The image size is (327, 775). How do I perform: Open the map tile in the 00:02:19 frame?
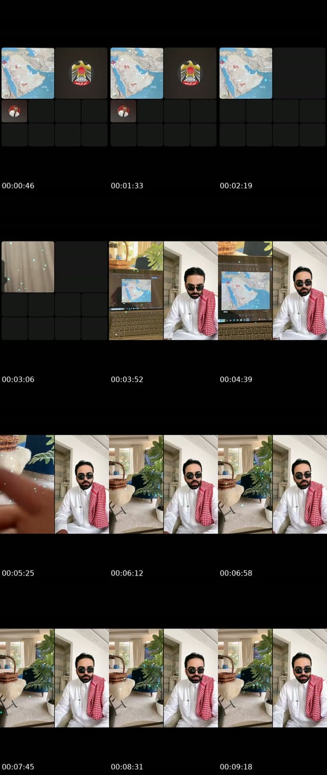(x=246, y=73)
